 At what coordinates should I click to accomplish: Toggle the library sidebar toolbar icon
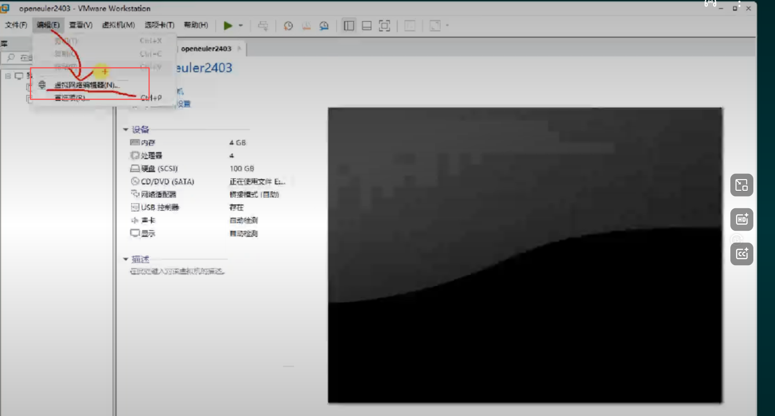[x=349, y=26]
